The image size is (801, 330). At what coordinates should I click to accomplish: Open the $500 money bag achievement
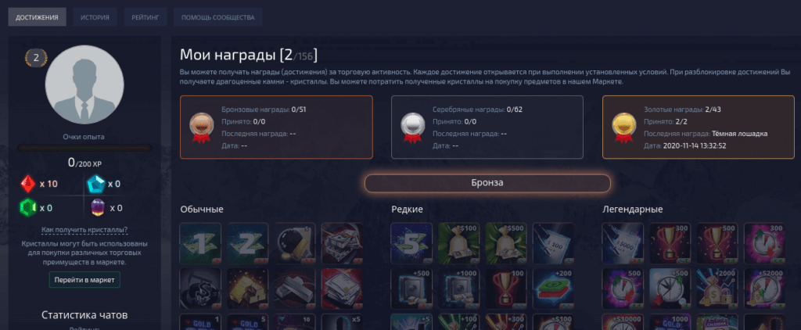pos(506,244)
